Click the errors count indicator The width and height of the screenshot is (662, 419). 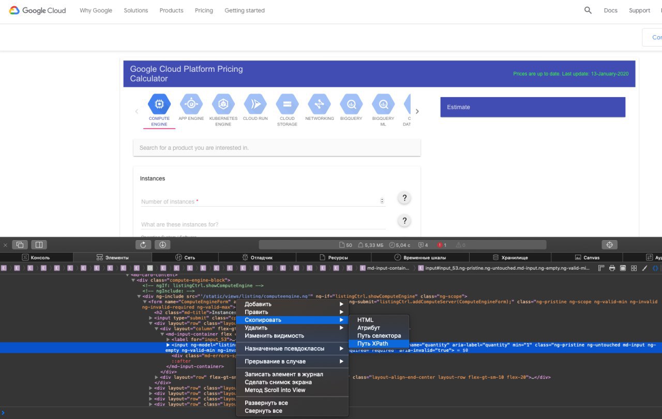[x=442, y=245]
